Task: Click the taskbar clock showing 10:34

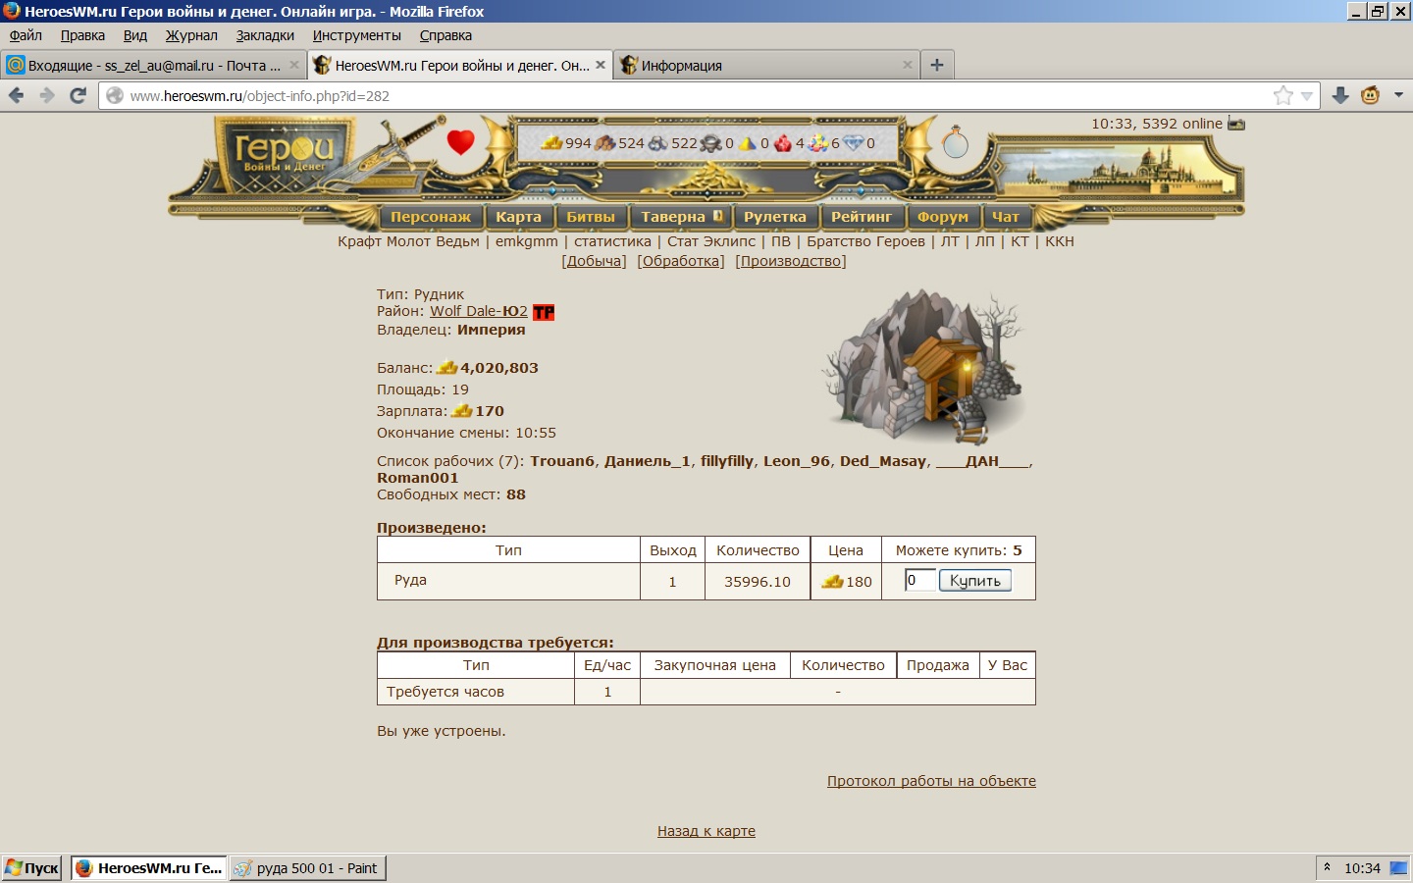Action: point(1362,868)
